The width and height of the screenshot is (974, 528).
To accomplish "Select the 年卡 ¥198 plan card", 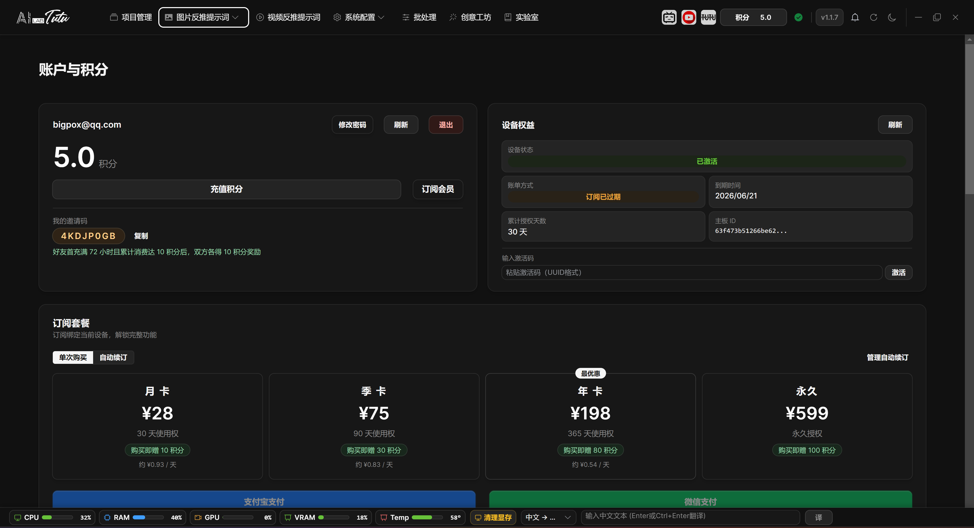I will coord(590,426).
